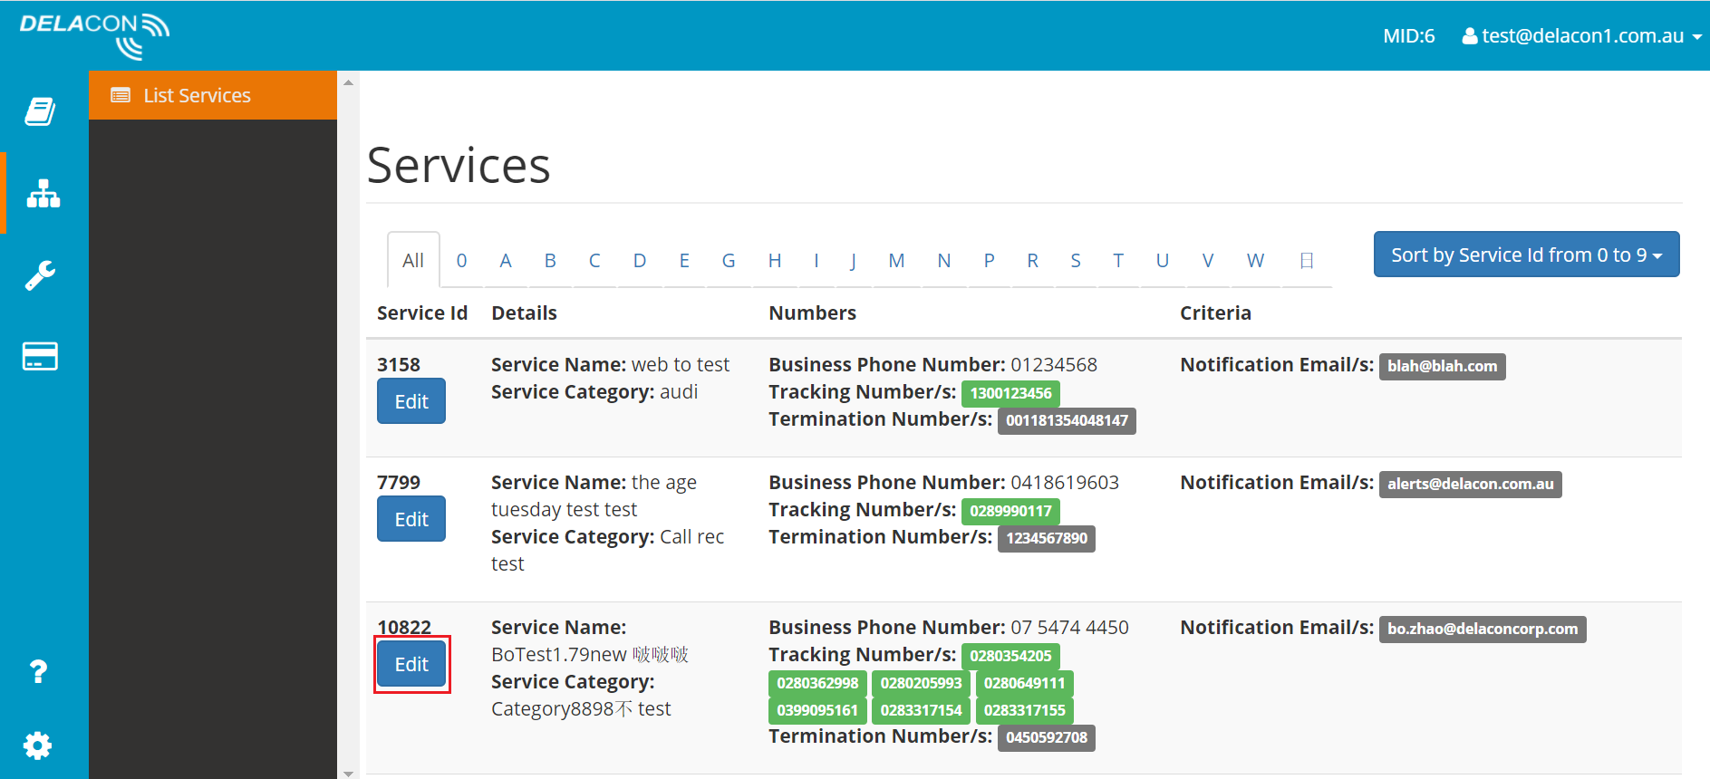Click email badge bo.zhao@delaconcorp.com
The height and width of the screenshot is (779, 1710).
click(1483, 629)
